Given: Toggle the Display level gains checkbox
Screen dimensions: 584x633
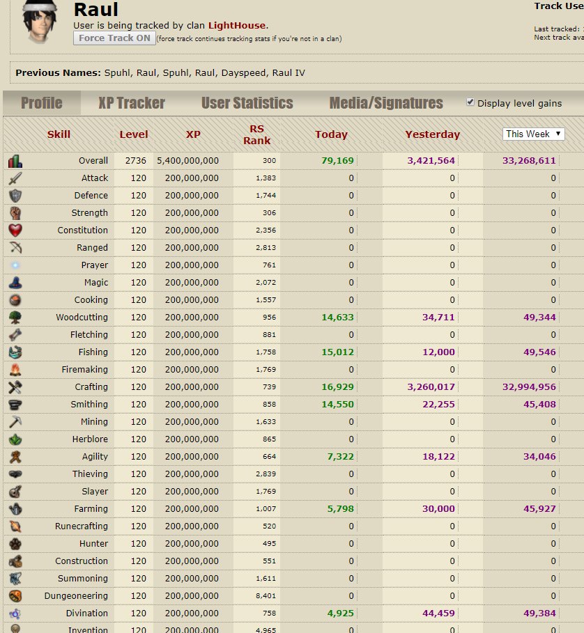Looking at the screenshot, I should pos(470,102).
